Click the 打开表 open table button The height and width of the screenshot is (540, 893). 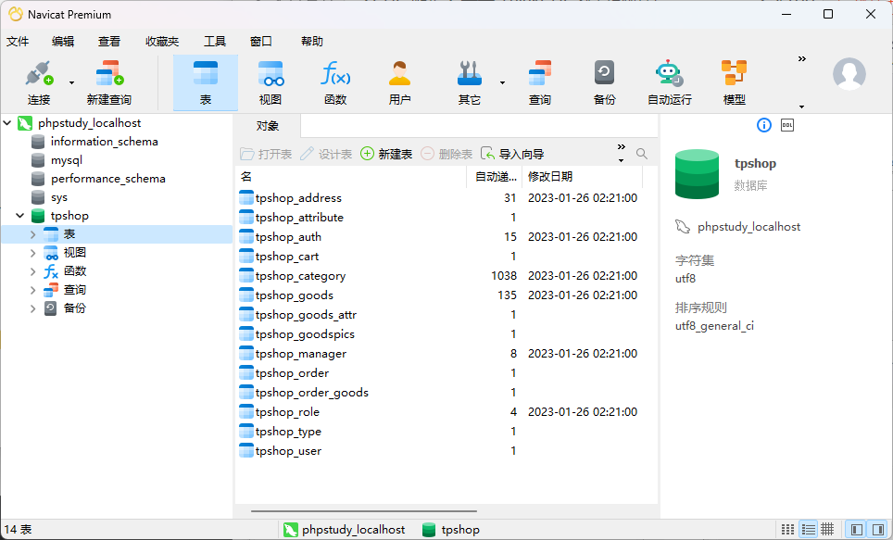[266, 154]
